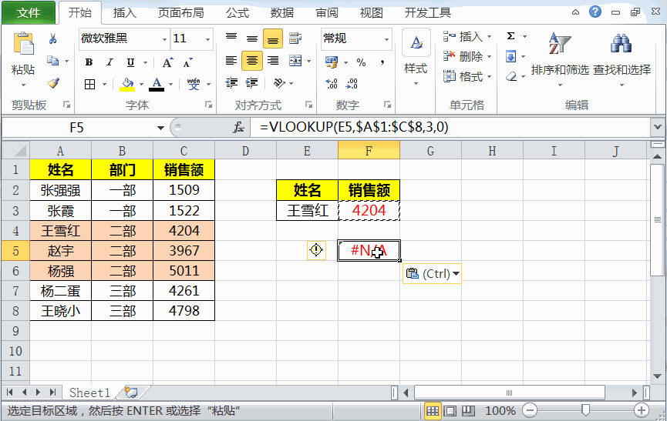Open the fill color dropdown arrow
The width and height of the screenshot is (667, 421).
pos(141,84)
